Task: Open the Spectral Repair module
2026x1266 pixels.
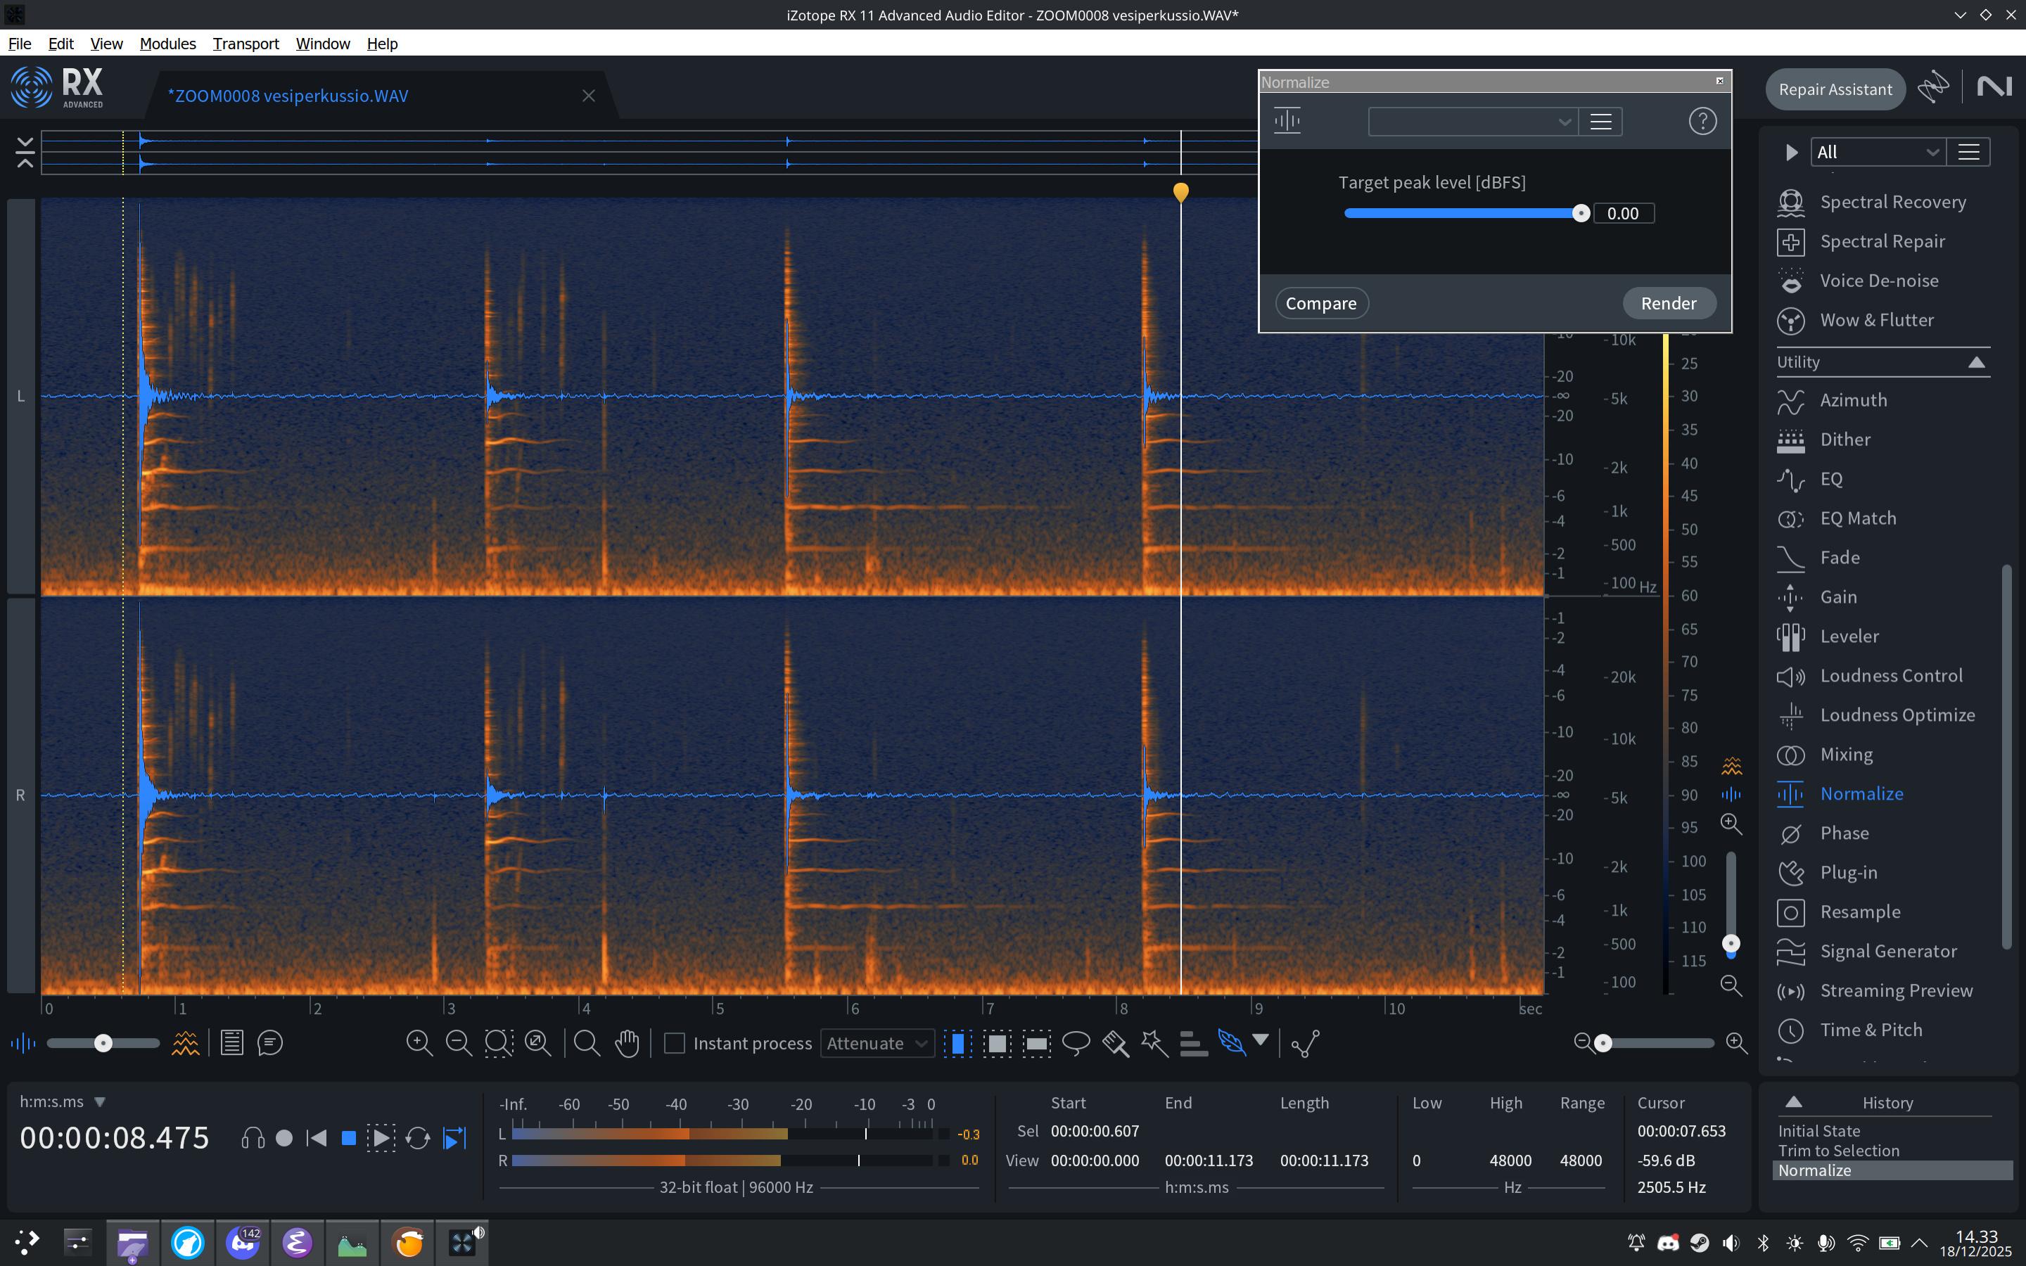Action: [x=1882, y=242]
